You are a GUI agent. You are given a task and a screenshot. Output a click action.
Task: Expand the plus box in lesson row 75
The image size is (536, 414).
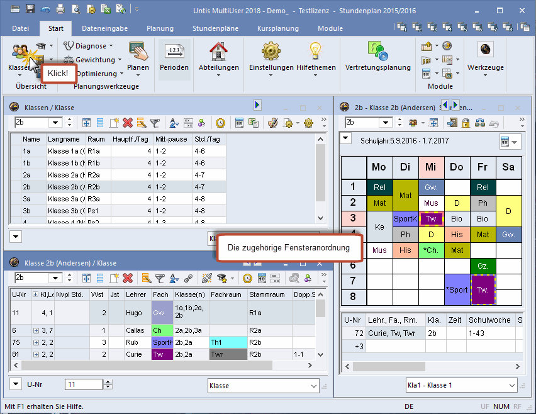point(36,342)
